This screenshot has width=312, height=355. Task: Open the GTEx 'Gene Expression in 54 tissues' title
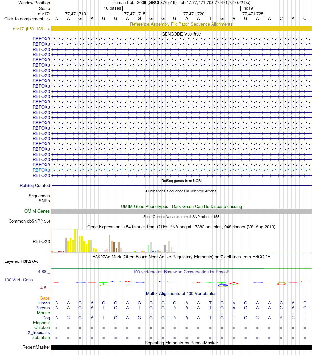pyautogui.click(x=181, y=227)
